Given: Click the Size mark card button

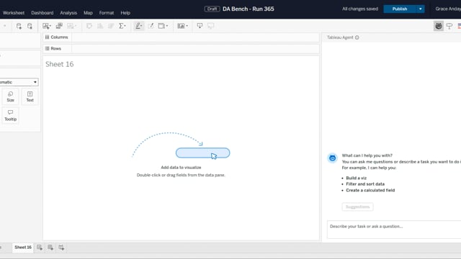Looking at the screenshot, I should (x=11, y=96).
